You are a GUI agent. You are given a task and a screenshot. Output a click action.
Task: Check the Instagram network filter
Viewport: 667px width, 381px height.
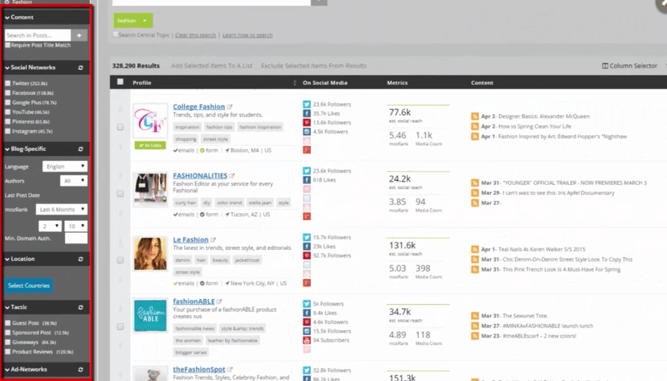(8, 131)
